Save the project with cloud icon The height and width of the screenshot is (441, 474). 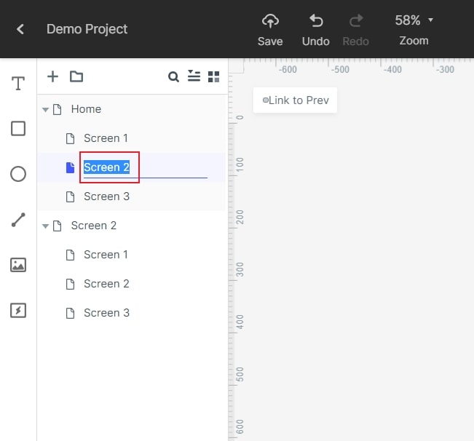click(x=270, y=30)
